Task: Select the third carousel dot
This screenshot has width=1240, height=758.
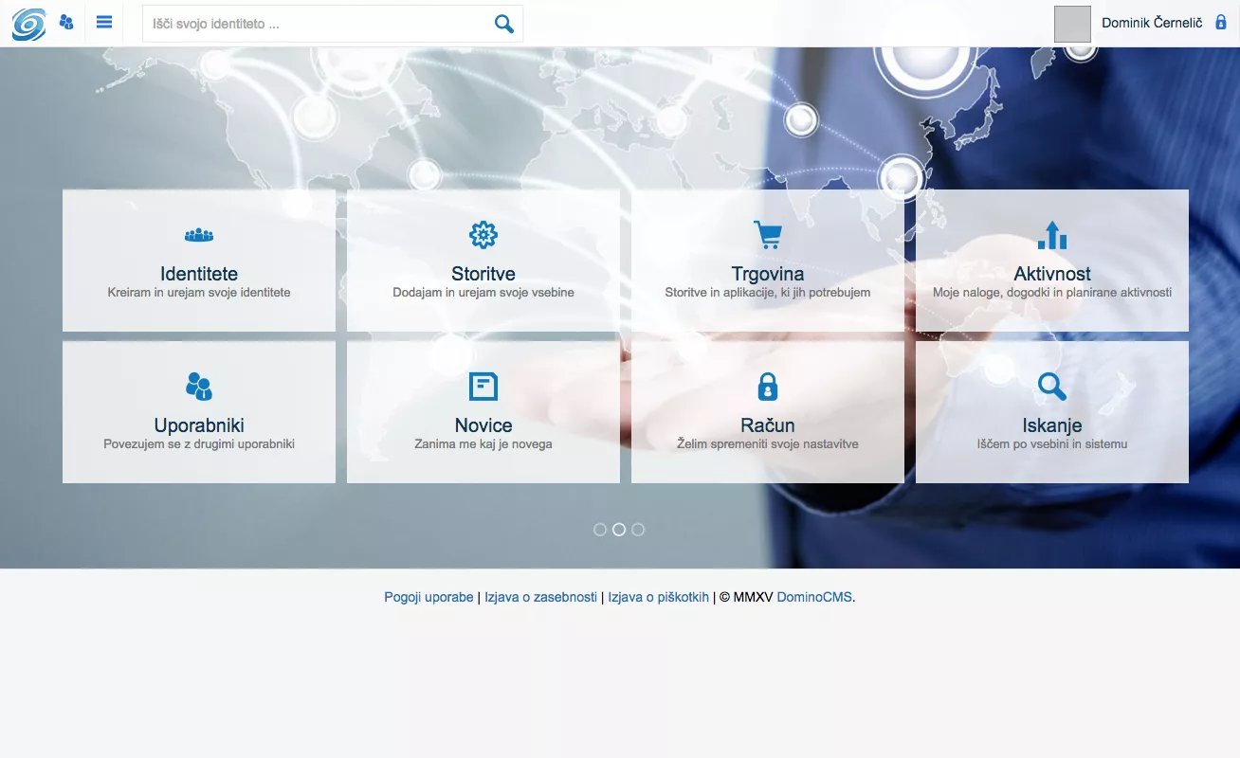Action: point(638,530)
